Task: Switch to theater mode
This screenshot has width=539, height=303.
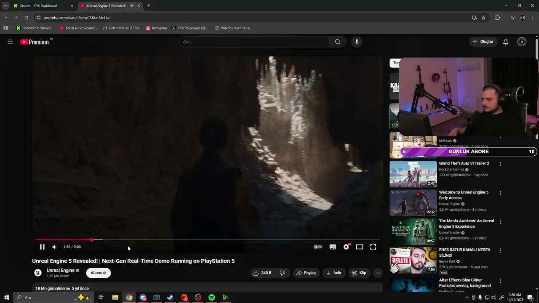Action: pyautogui.click(x=360, y=247)
